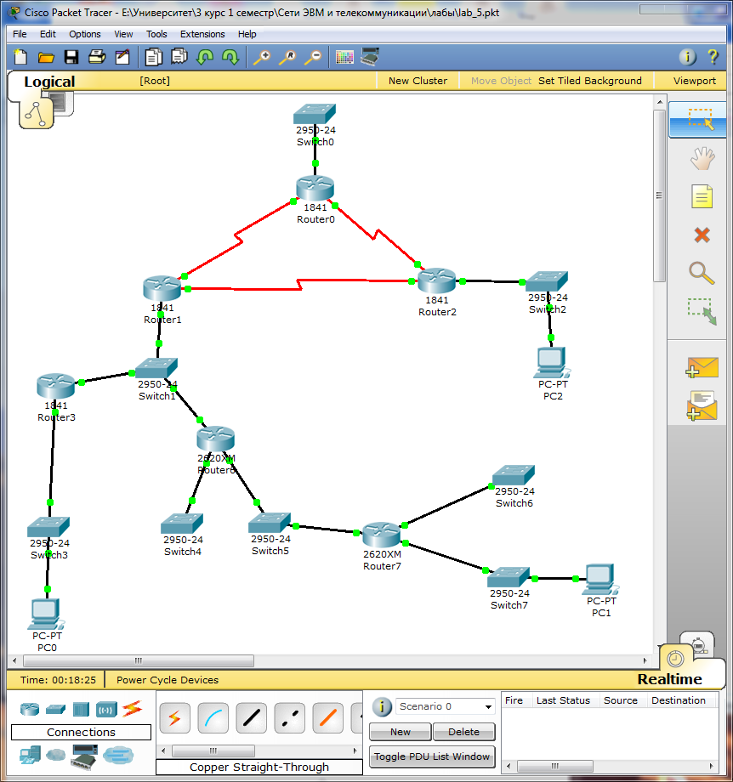This screenshot has height=782, width=733.
Task: Open the Scenario 0 dropdown
Action: tap(446, 706)
